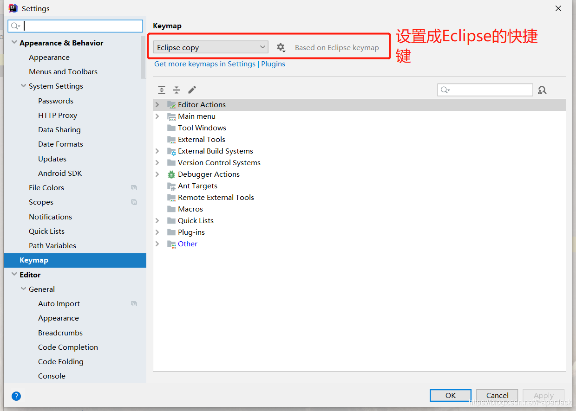
Task: Open Passwords settings page
Action: [56, 101]
